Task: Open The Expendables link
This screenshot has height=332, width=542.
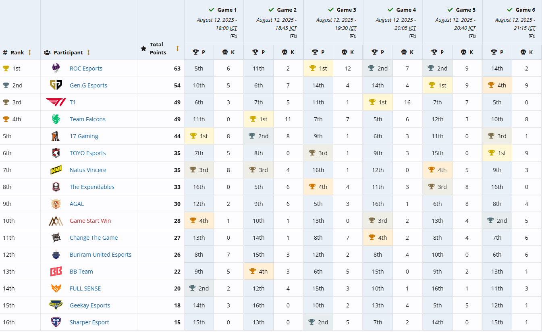Action: (92, 187)
